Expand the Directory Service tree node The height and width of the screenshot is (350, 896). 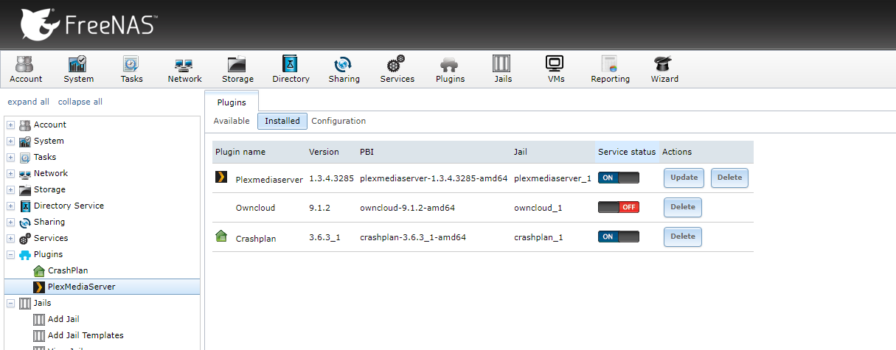11,206
